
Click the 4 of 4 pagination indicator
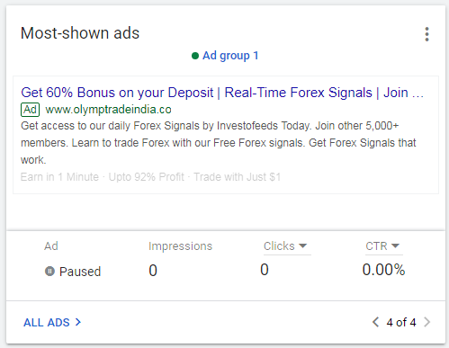click(401, 323)
